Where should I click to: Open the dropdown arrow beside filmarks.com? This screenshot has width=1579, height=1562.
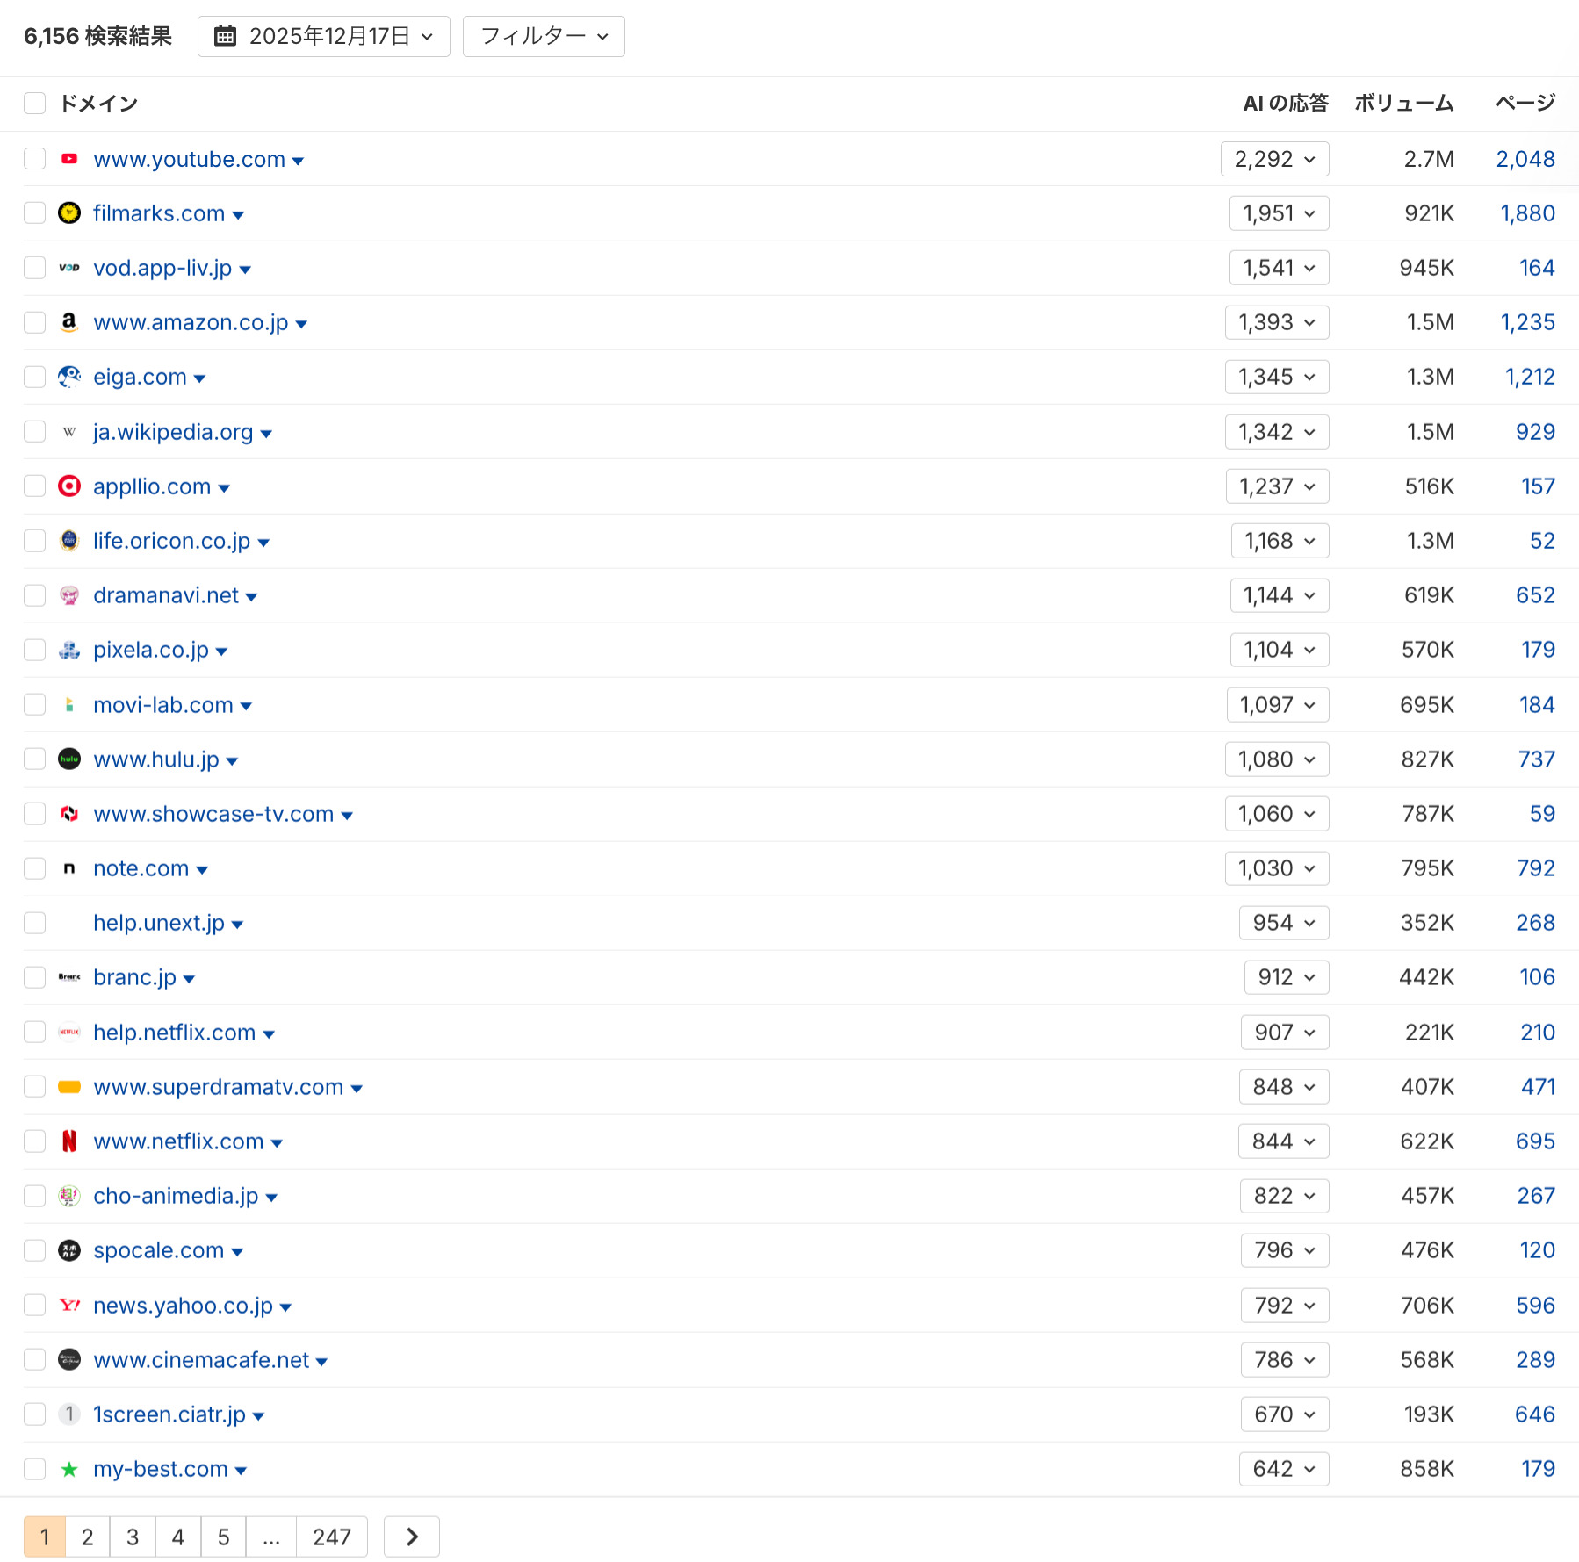coord(240,214)
